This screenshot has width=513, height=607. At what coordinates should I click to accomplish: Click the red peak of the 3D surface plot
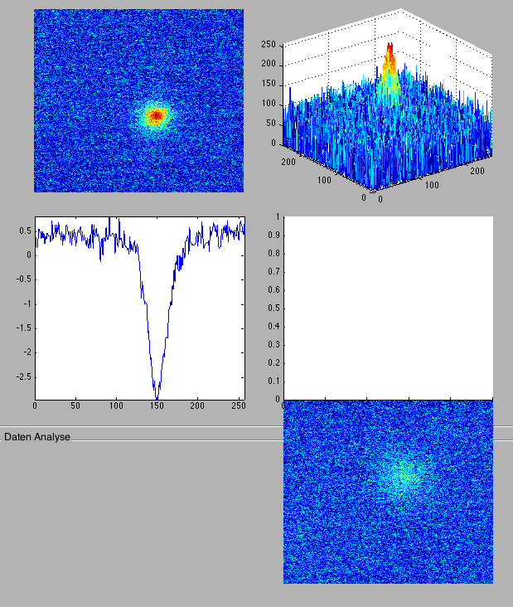click(x=390, y=58)
